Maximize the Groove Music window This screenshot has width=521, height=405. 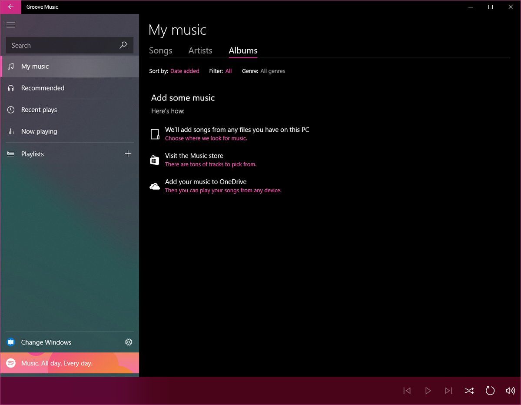point(491,7)
